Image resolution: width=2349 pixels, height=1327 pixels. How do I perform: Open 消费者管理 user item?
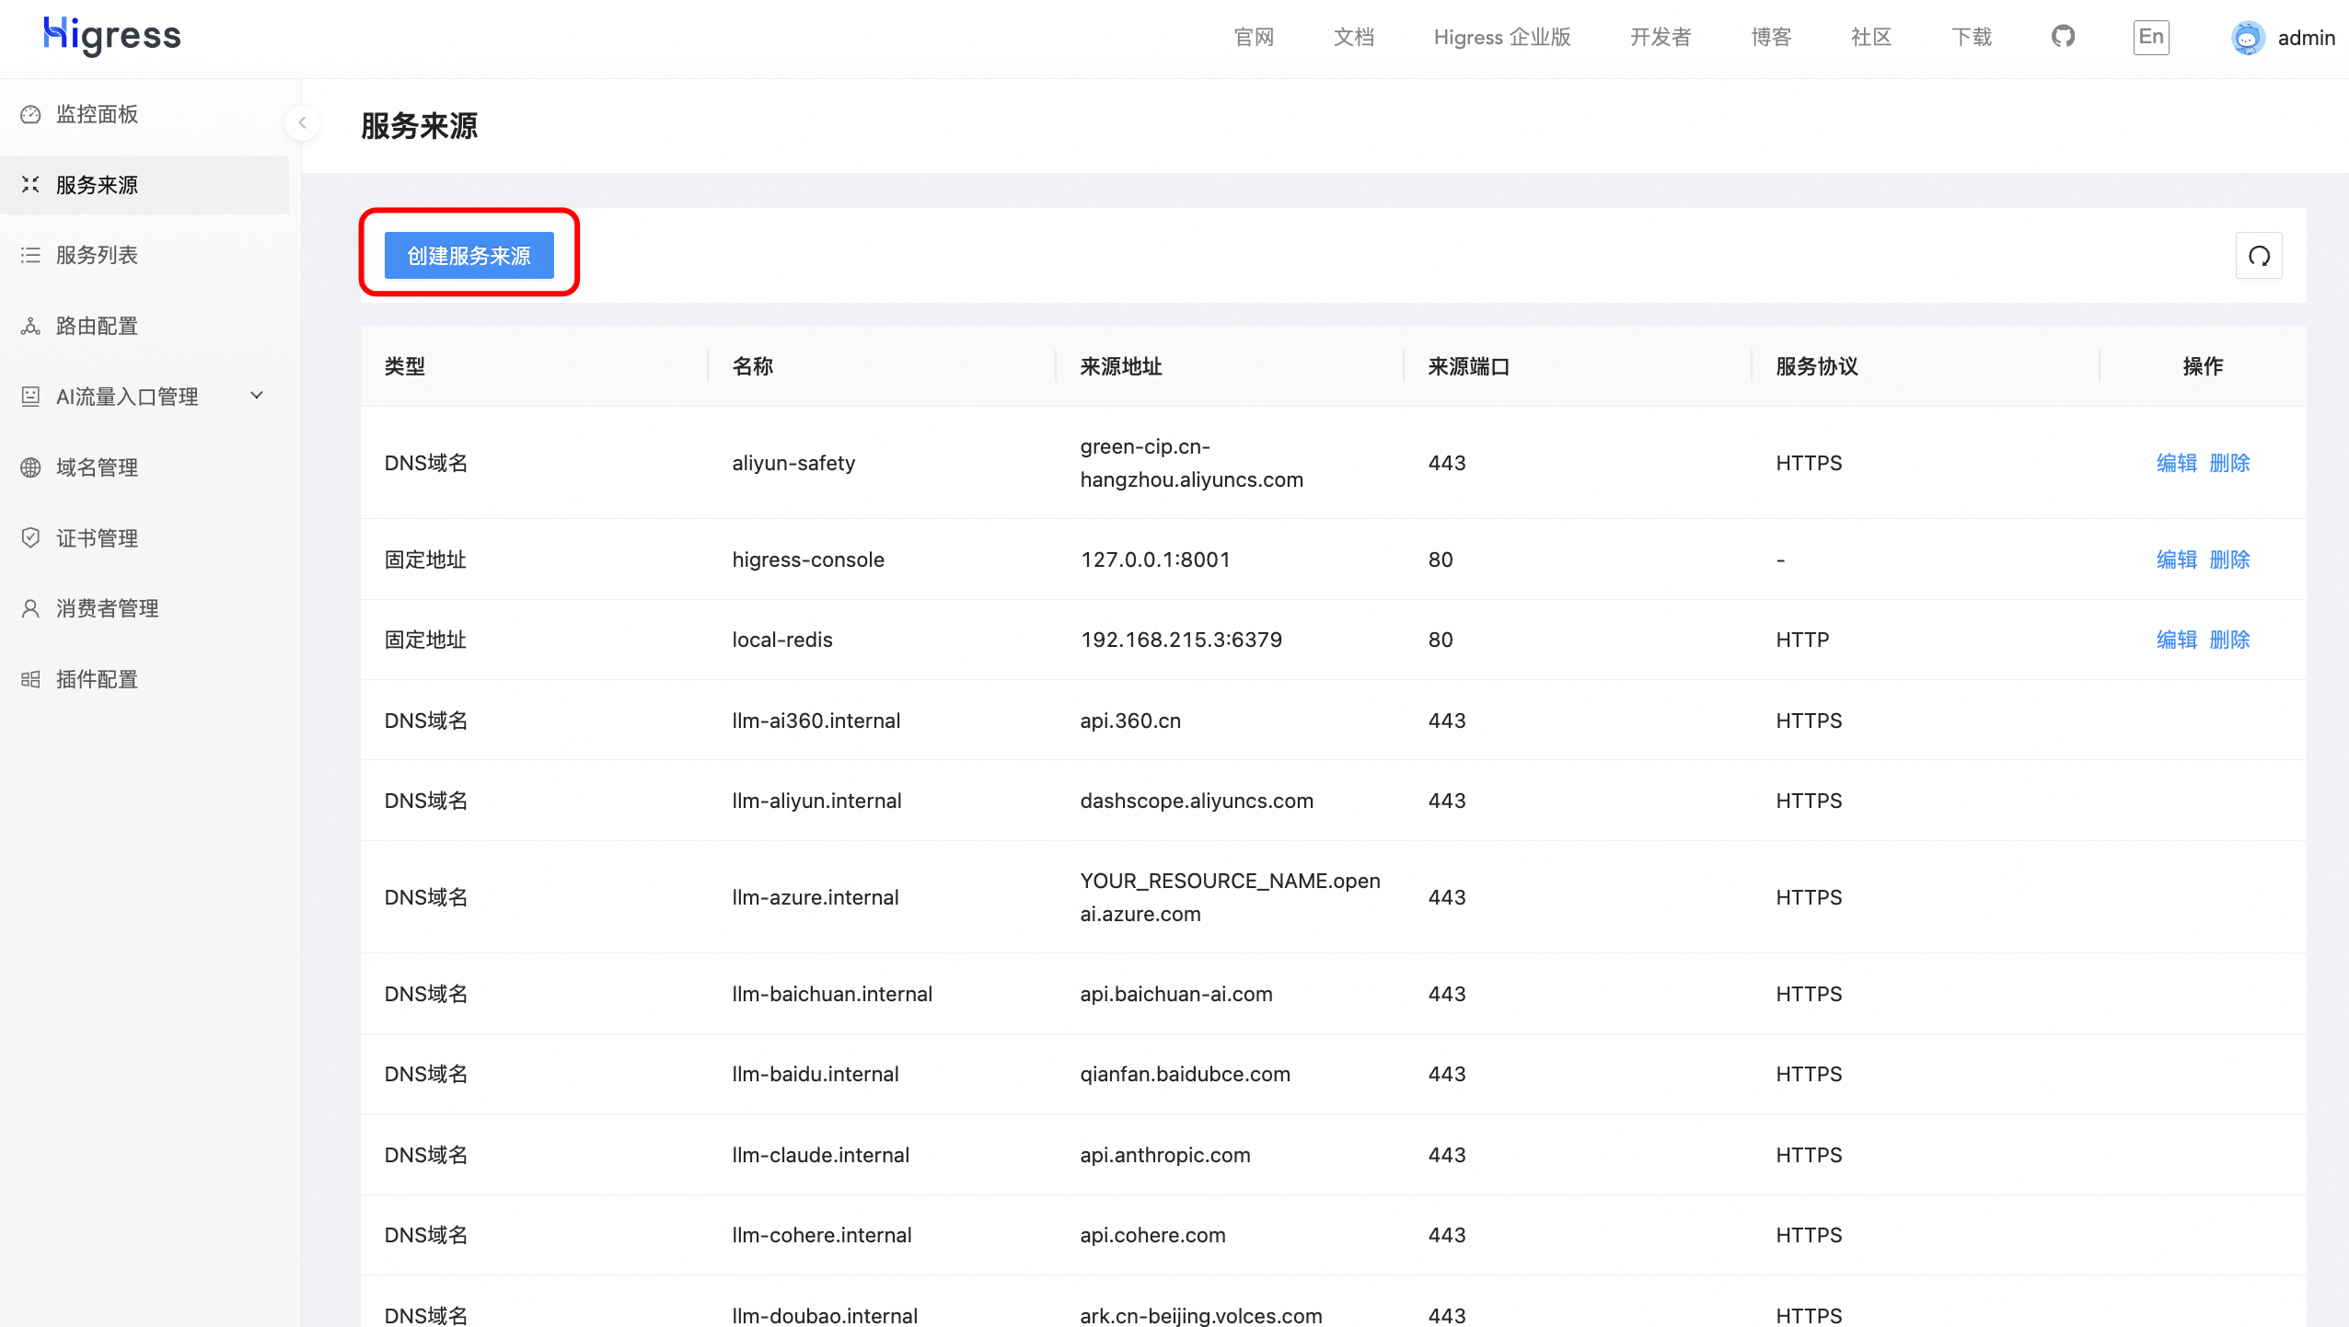click(107, 608)
